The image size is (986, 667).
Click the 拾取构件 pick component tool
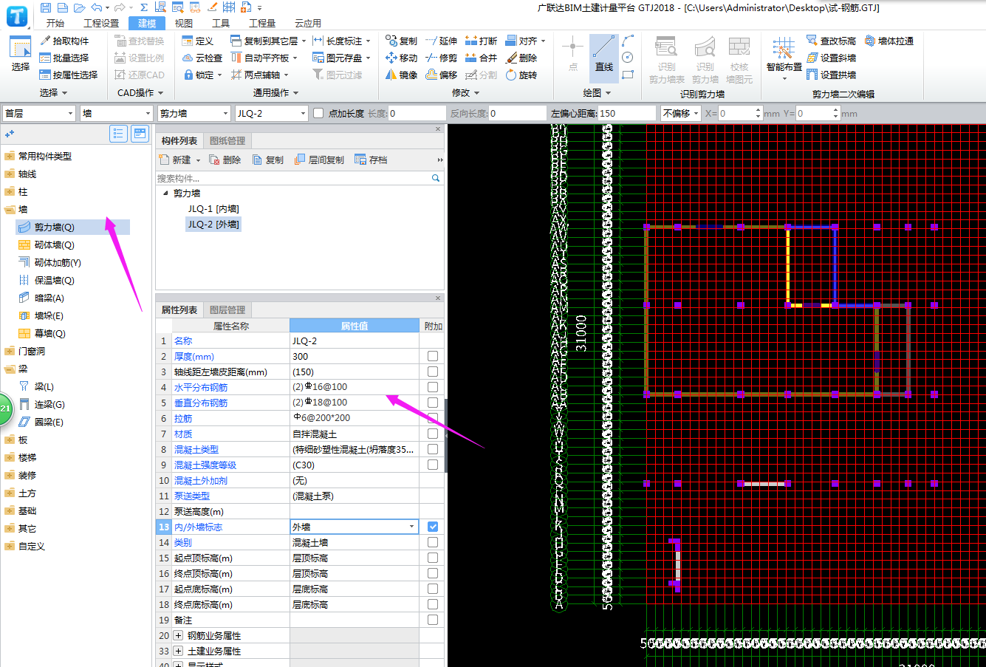pyautogui.click(x=64, y=41)
